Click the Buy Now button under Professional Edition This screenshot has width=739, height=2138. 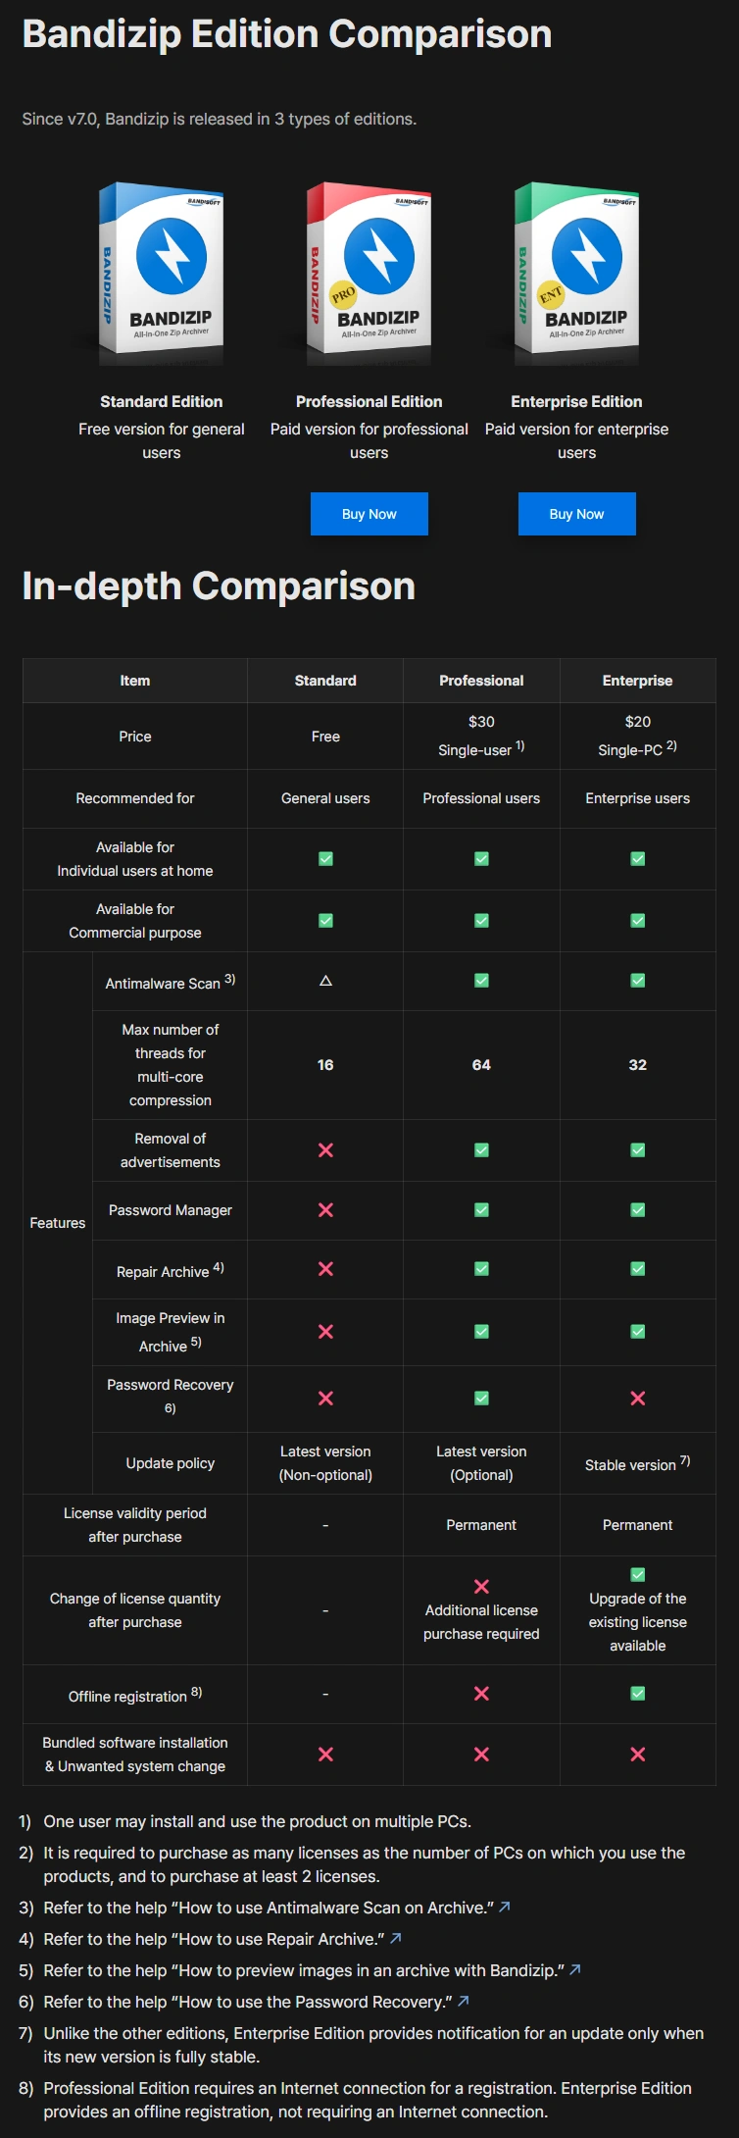369,514
